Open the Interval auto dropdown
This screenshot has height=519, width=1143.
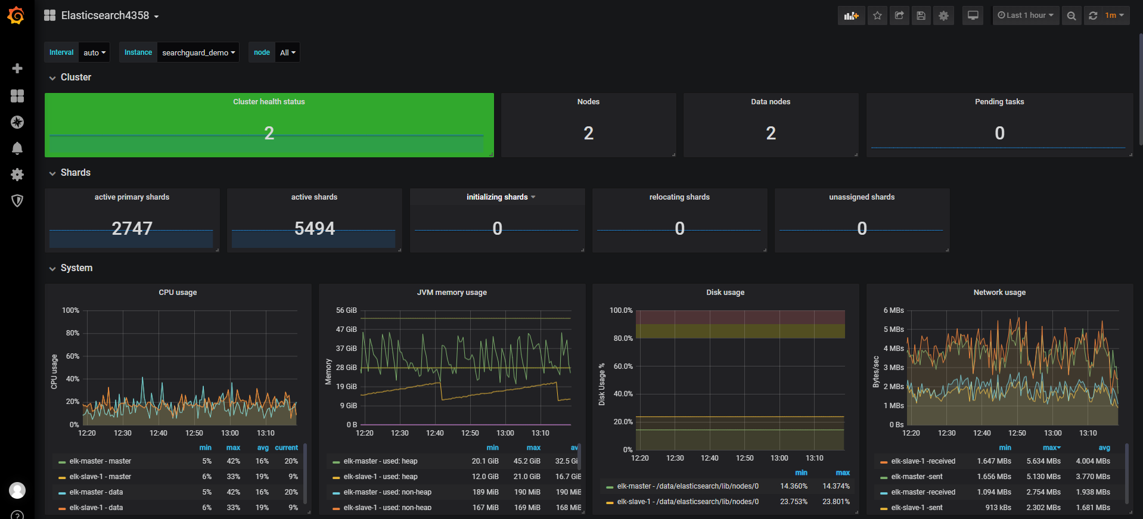click(94, 52)
